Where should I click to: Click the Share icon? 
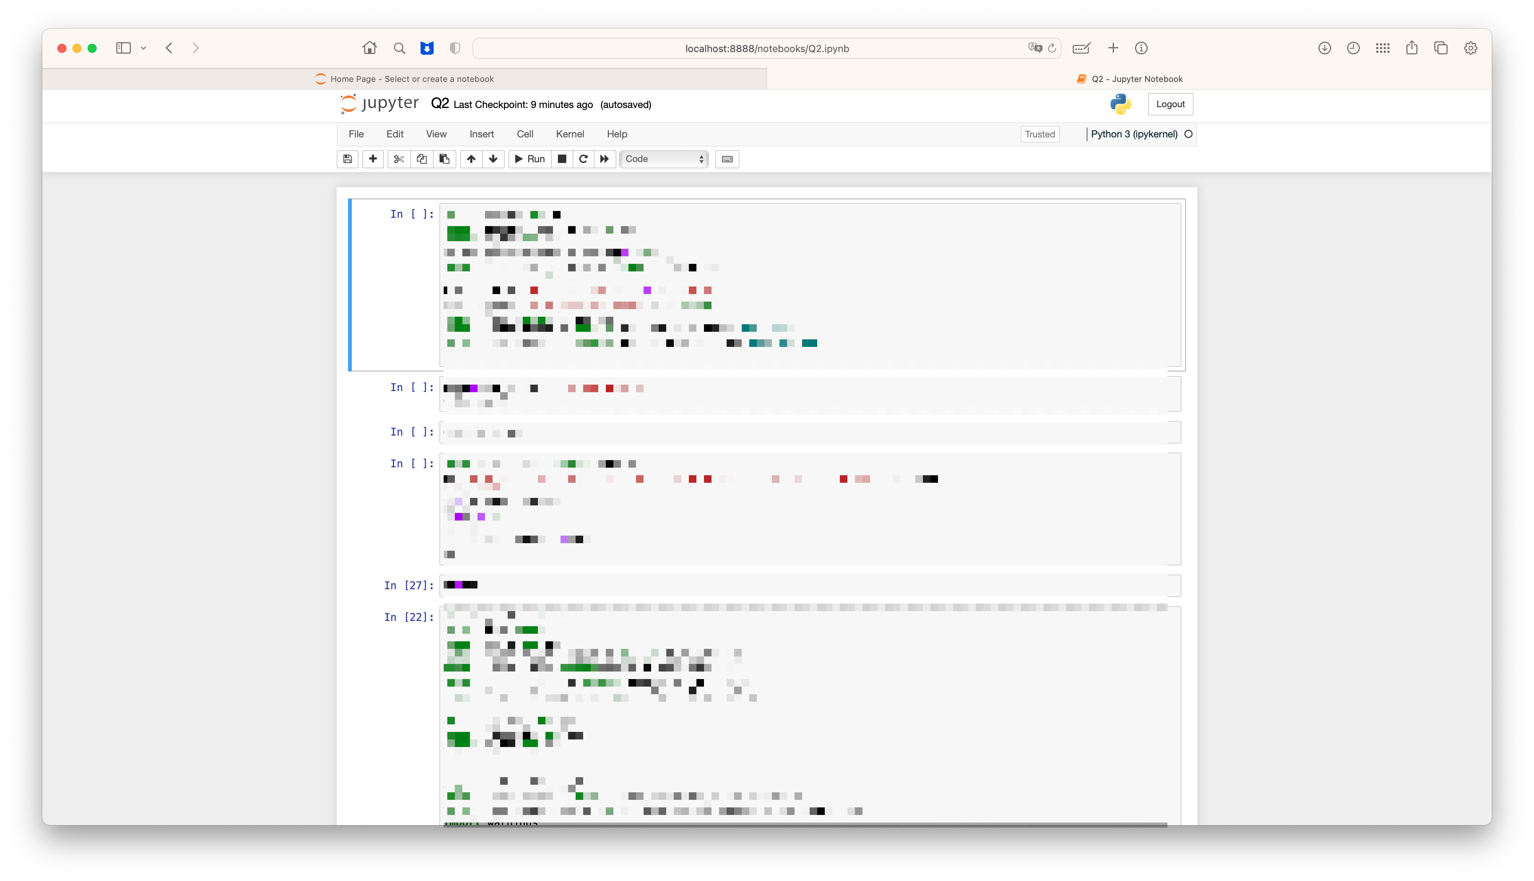pyautogui.click(x=1412, y=48)
